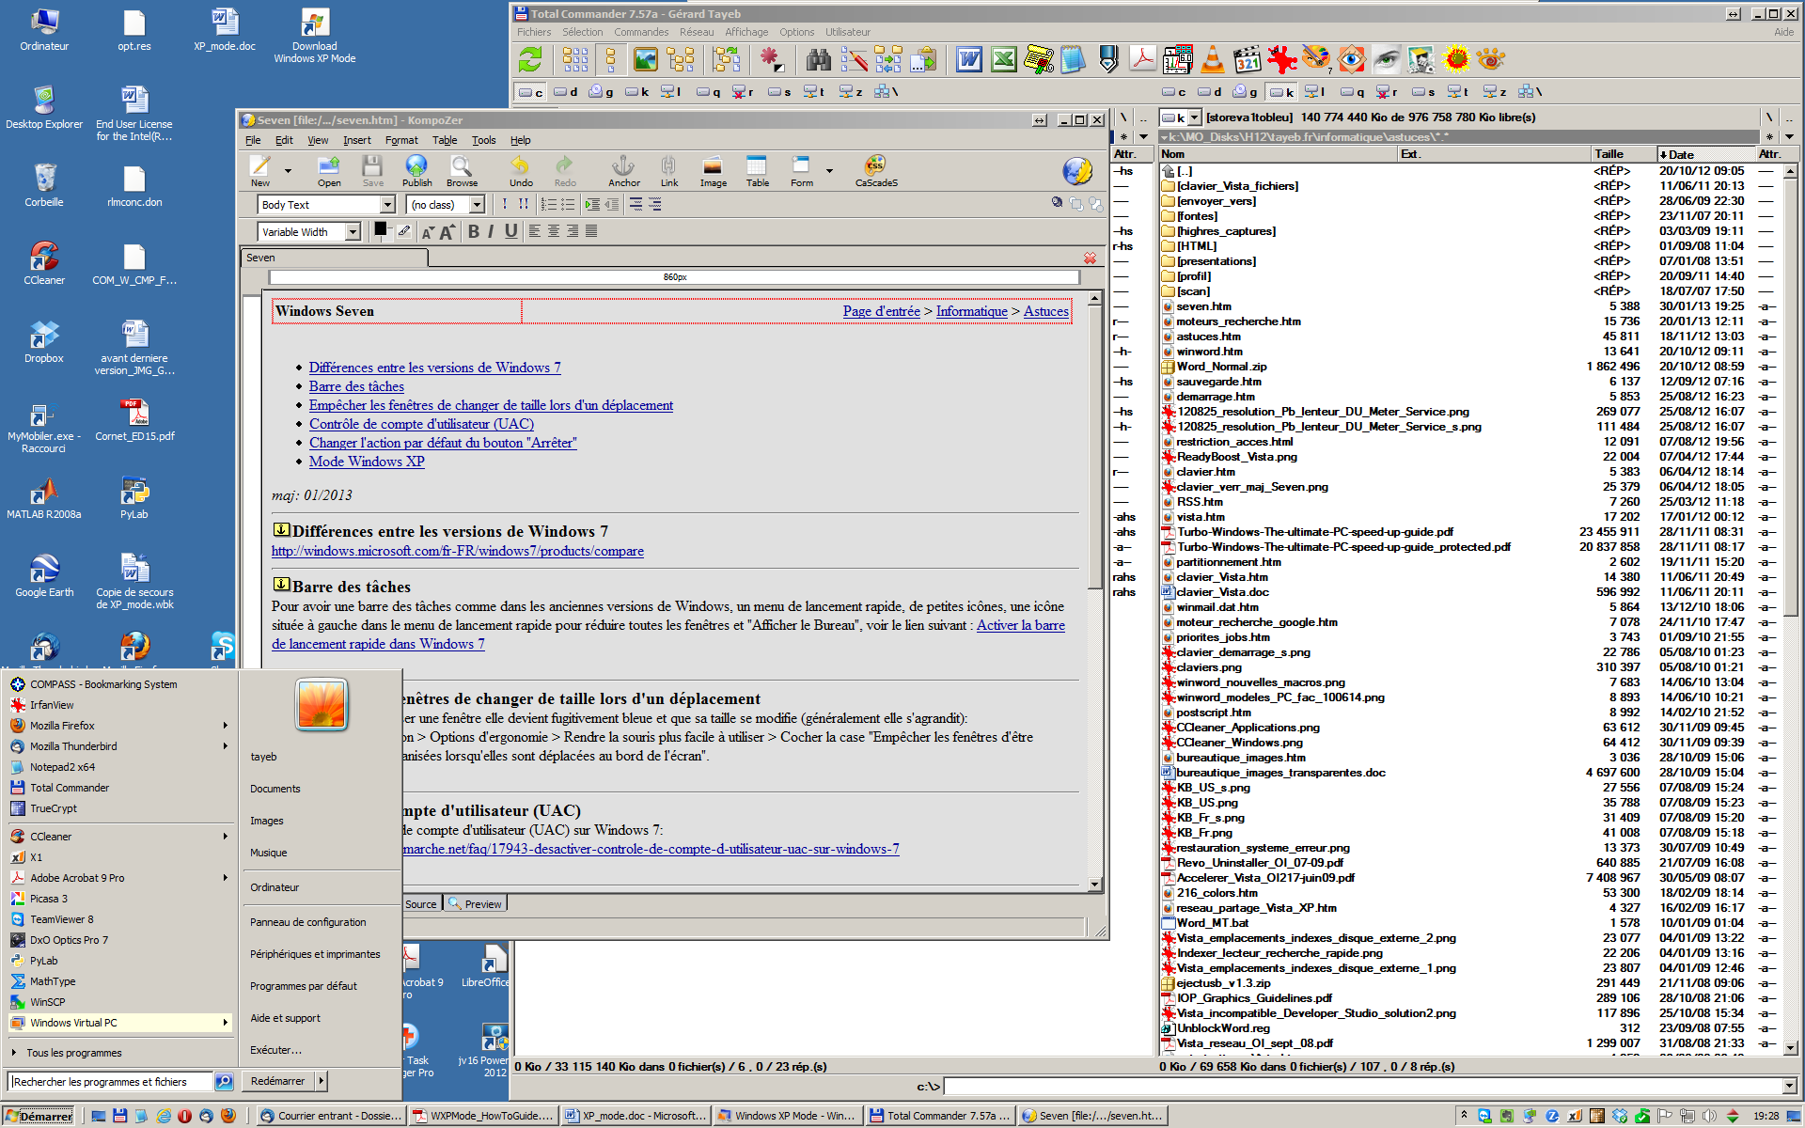Click the VLC cone icon in Total Commander
Viewport: 1805px width, 1128px height.
[1213, 60]
